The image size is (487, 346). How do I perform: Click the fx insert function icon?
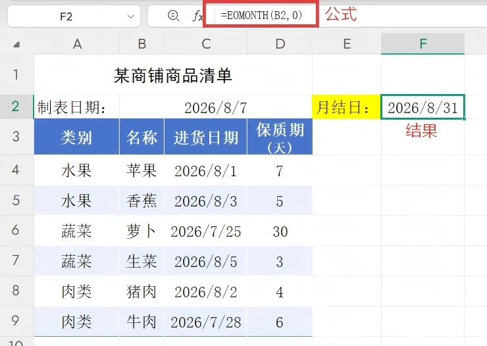[197, 16]
